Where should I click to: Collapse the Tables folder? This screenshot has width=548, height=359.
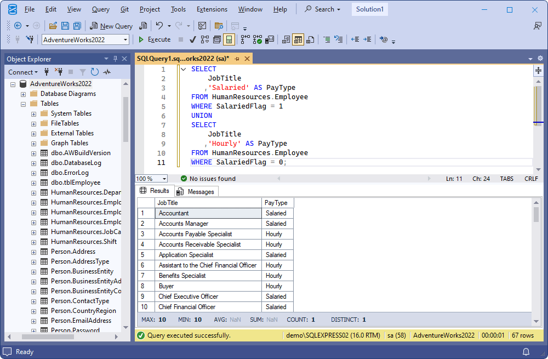tap(23, 104)
